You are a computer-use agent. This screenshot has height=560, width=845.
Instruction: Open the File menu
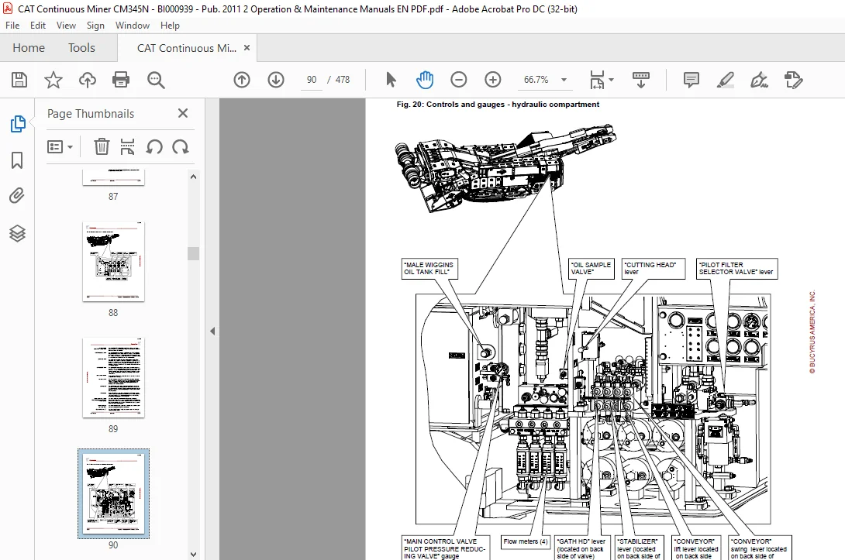pos(12,26)
